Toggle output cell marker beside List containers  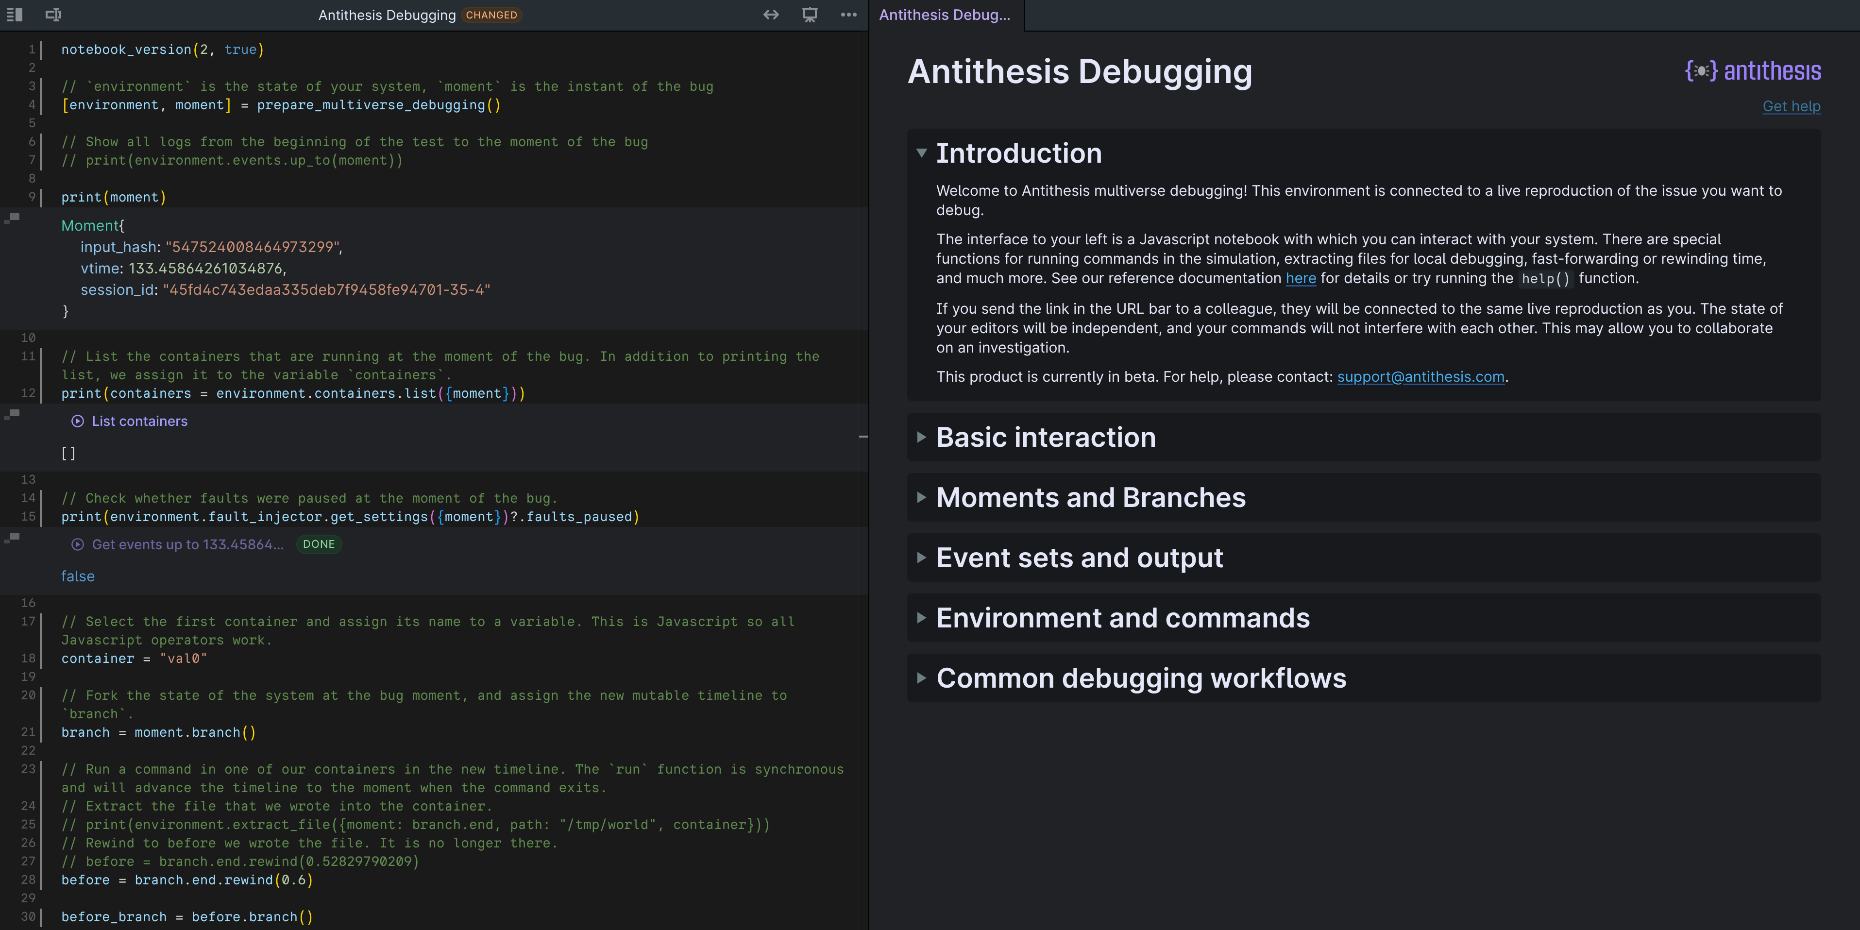(12, 414)
